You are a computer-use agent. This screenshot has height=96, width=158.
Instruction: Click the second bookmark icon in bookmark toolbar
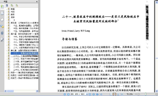(17, 6)
